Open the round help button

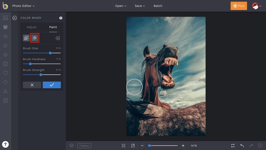pos(5,144)
